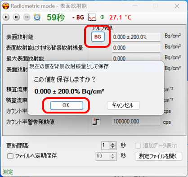The height and width of the screenshot is (177, 188).
Task: Increase the 60 秒 save interval spinner
Action: pos(113,155)
